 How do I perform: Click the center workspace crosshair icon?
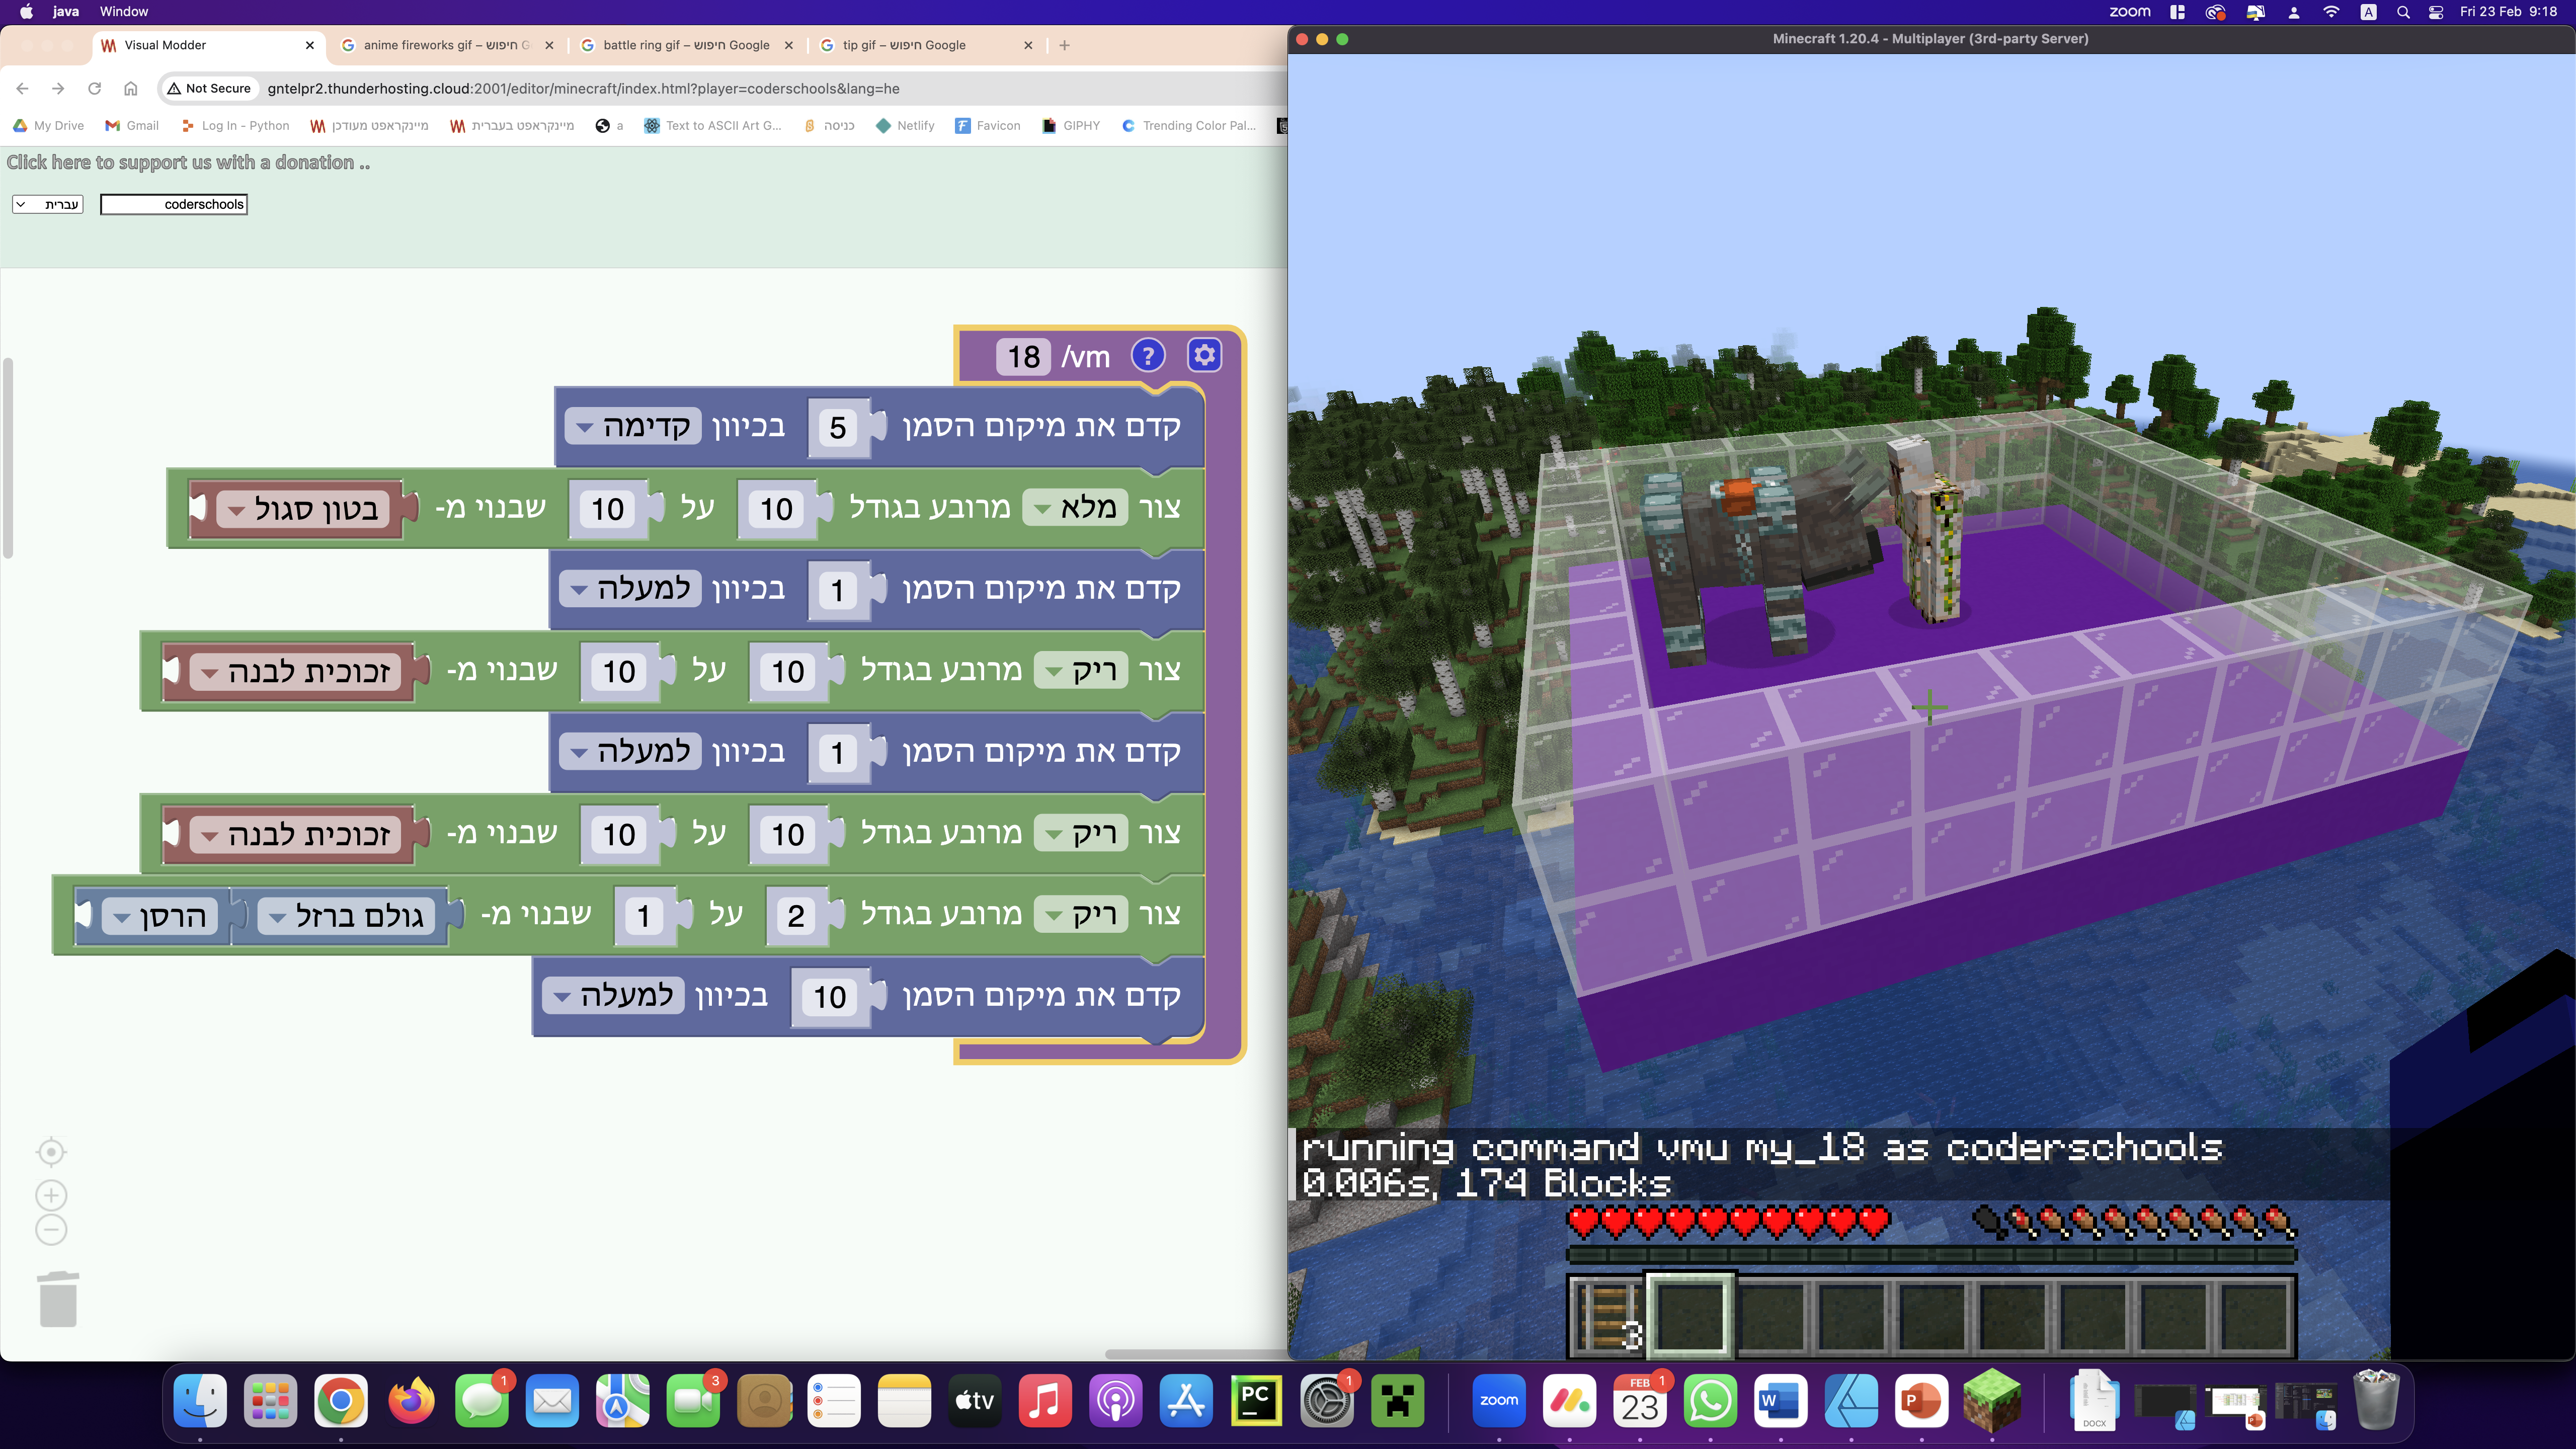click(x=51, y=1152)
